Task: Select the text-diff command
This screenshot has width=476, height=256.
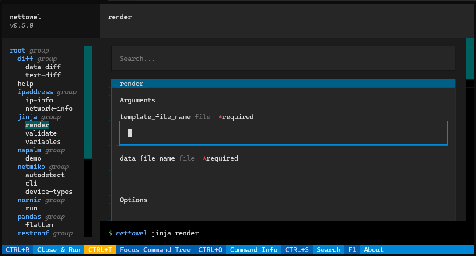Action: pos(43,75)
